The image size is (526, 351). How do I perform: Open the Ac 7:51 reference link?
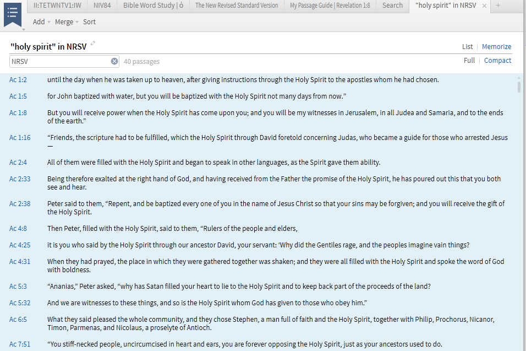point(20,344)
